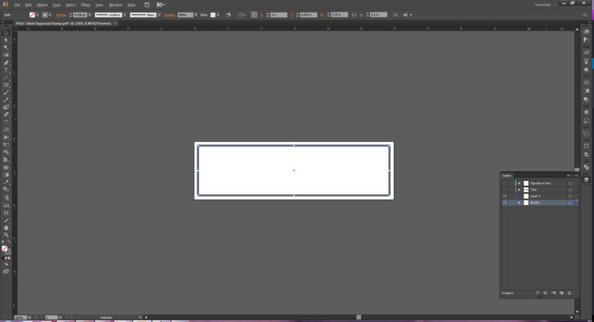Open the Edit menu
The width and height of the screenshot is (594, 322).
tap(28, 5)
